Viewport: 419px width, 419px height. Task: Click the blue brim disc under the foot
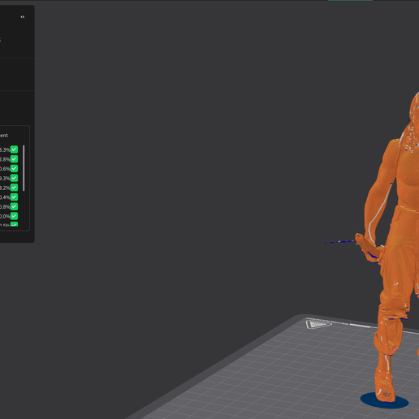[384, 400]
